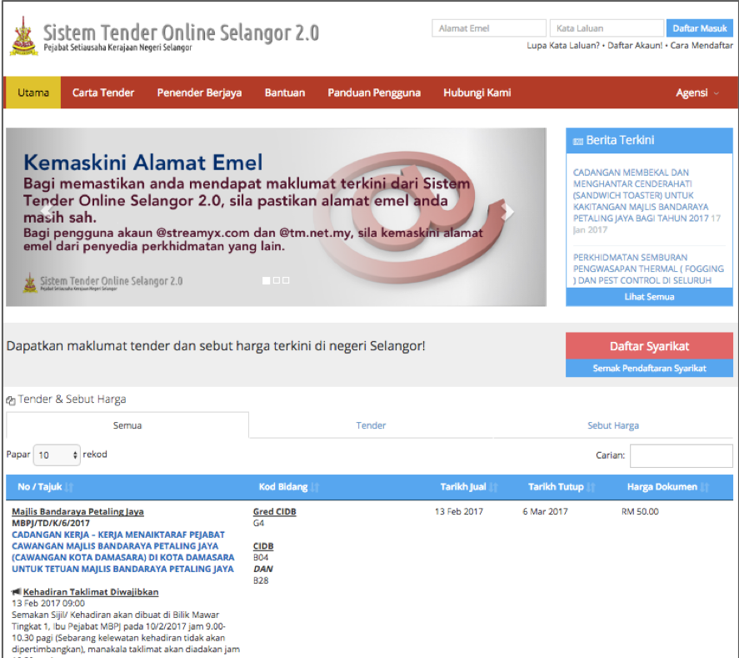The image size is (739, 658).
Task: Click the Selangor crest logo
Action: click(23, 36)
